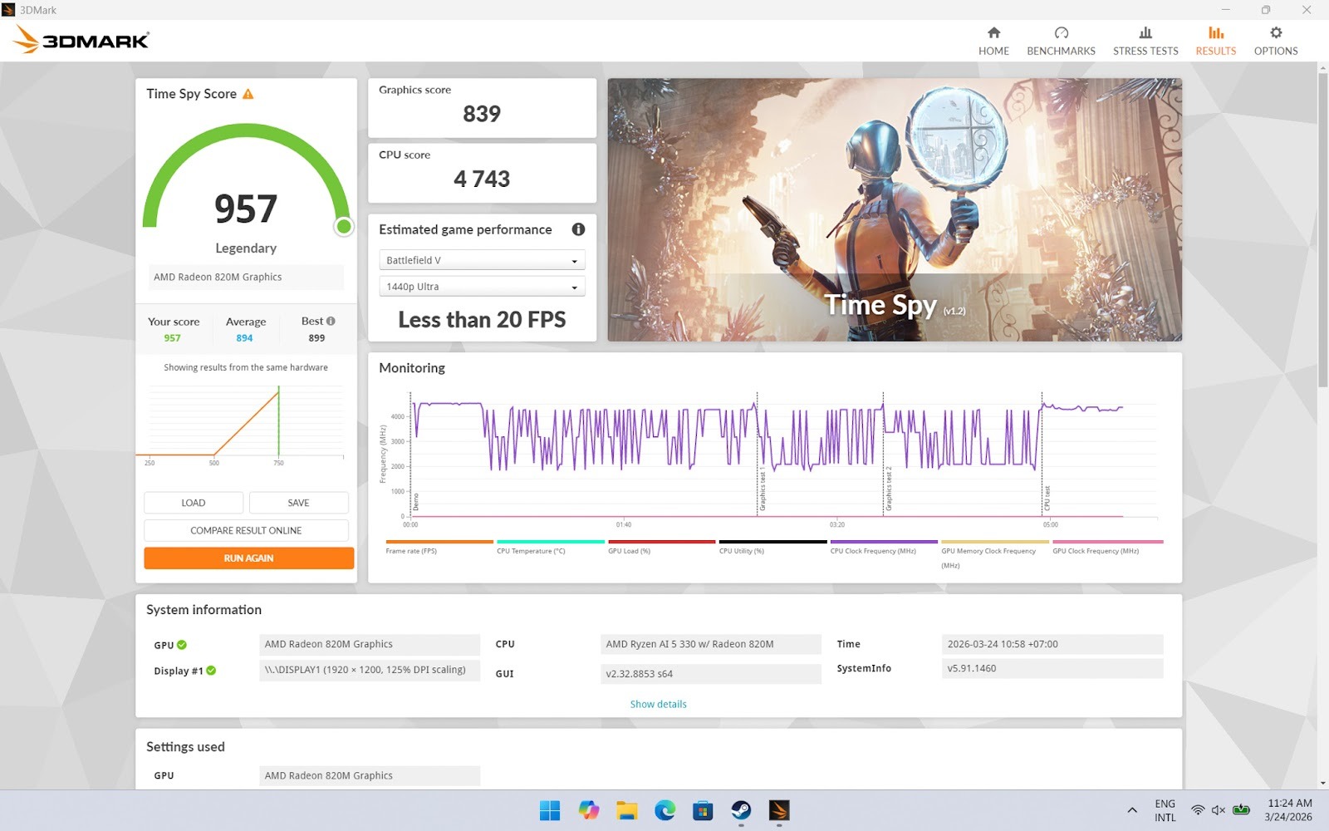Click the Display #1 green check icon

211,671
